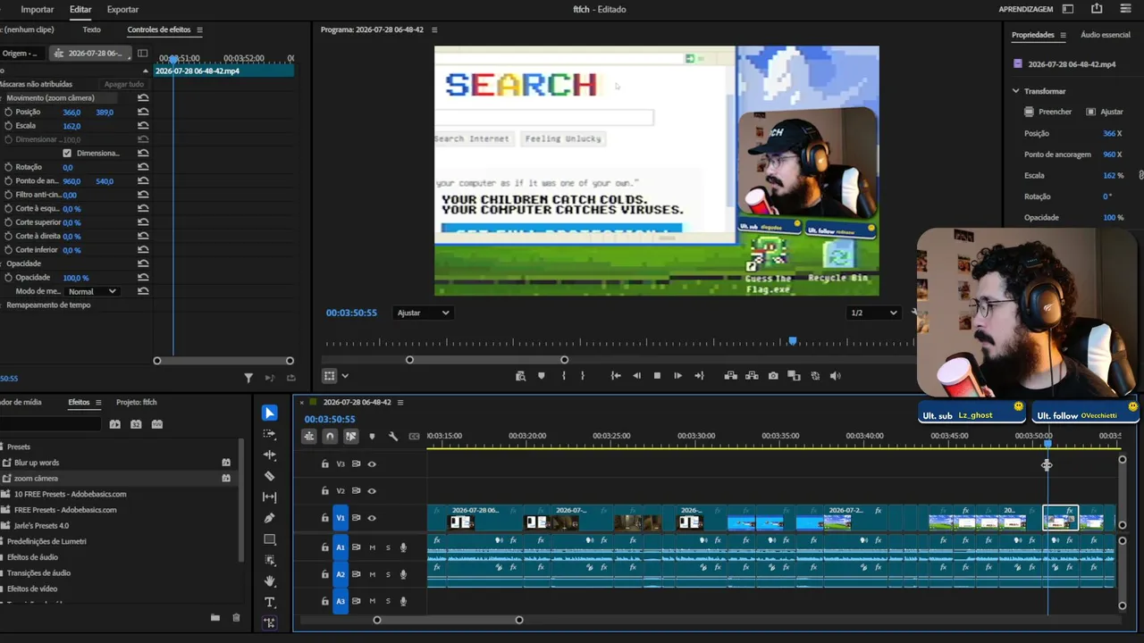Screen dimensions: 1144x643
Task: Solo audio track A2
Action: pyautogui.click(x=388, y=574)
